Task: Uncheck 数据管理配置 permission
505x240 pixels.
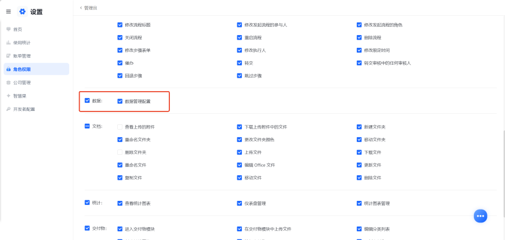Action: click(120, 102)
